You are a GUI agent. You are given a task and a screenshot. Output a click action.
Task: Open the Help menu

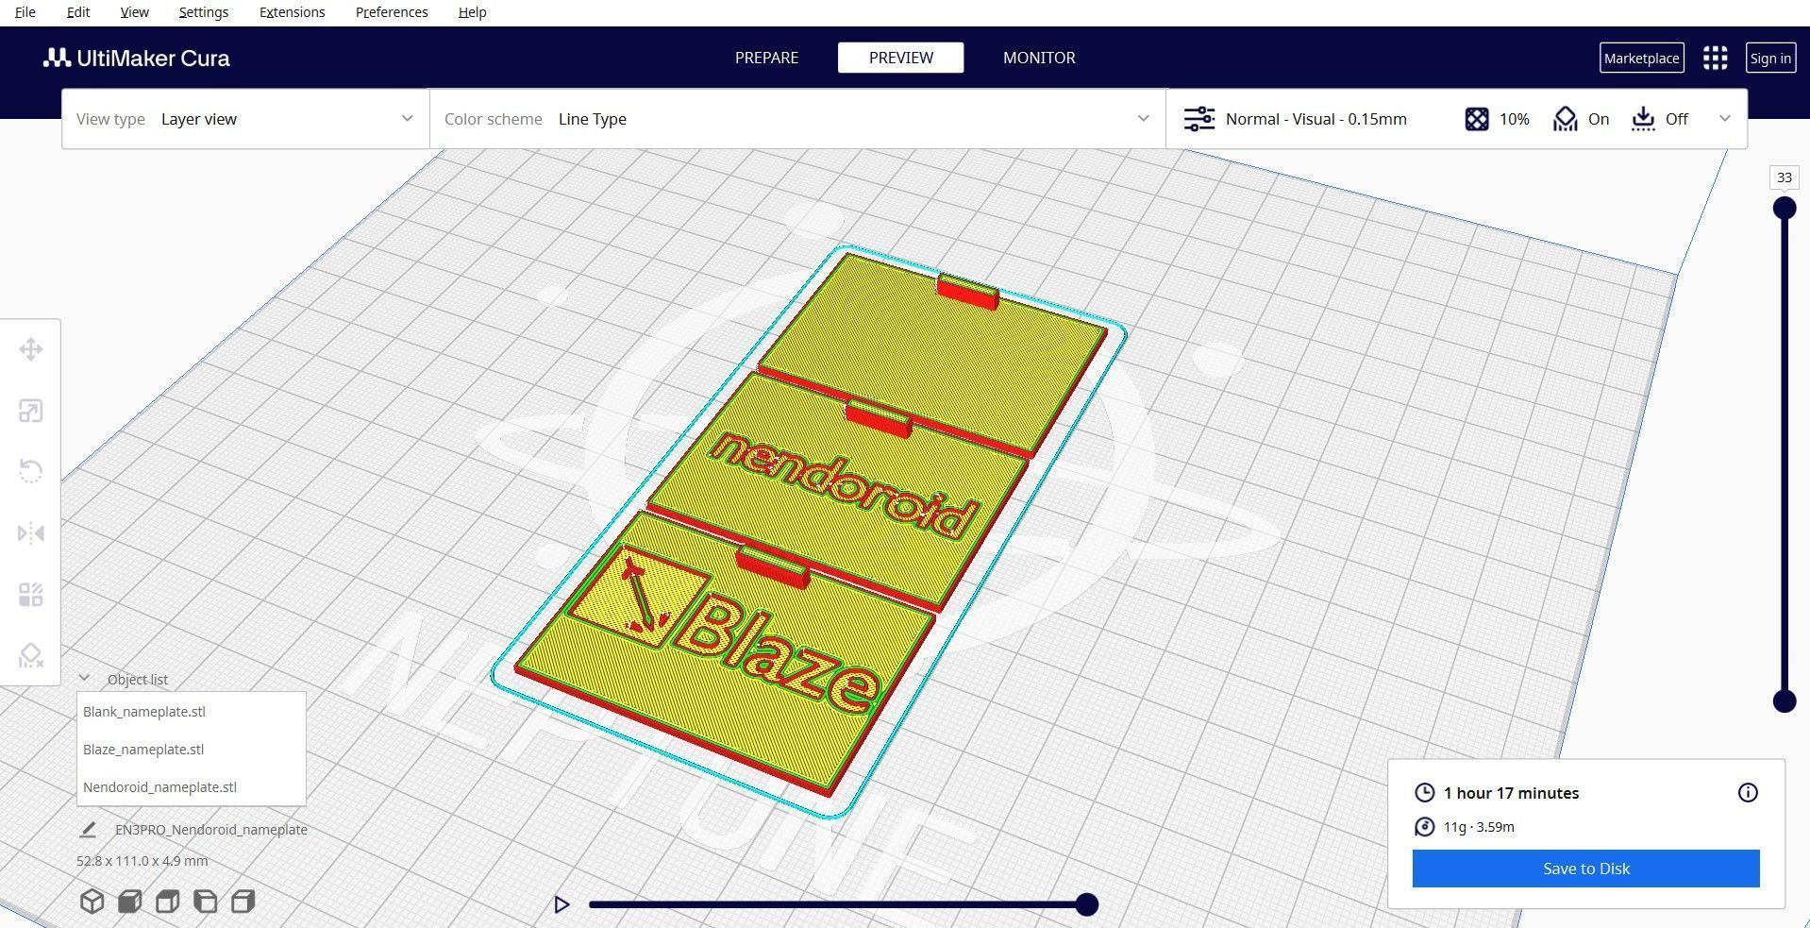pos(472,12)
